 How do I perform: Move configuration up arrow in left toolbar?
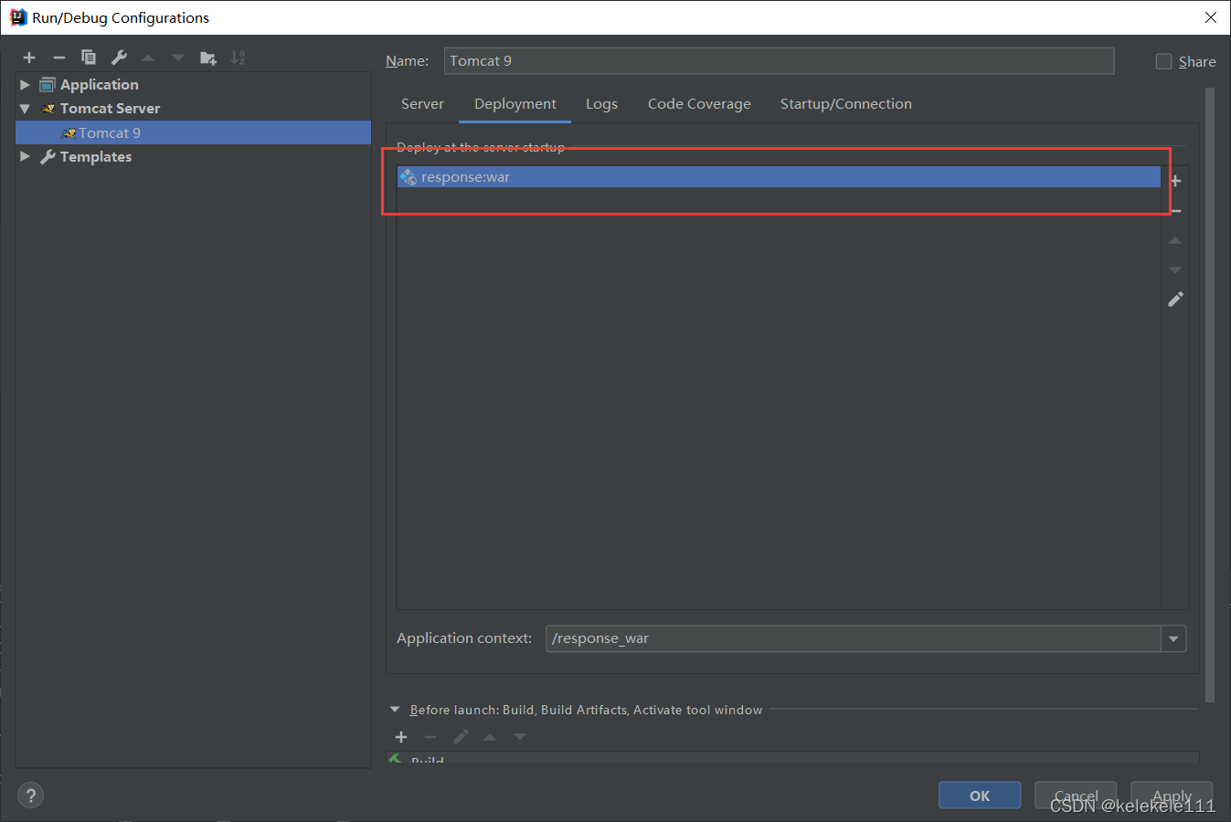[148, 58]
